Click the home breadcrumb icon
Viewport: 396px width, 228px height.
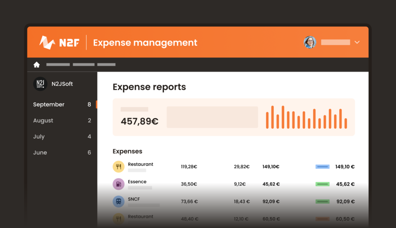[36, 65]
